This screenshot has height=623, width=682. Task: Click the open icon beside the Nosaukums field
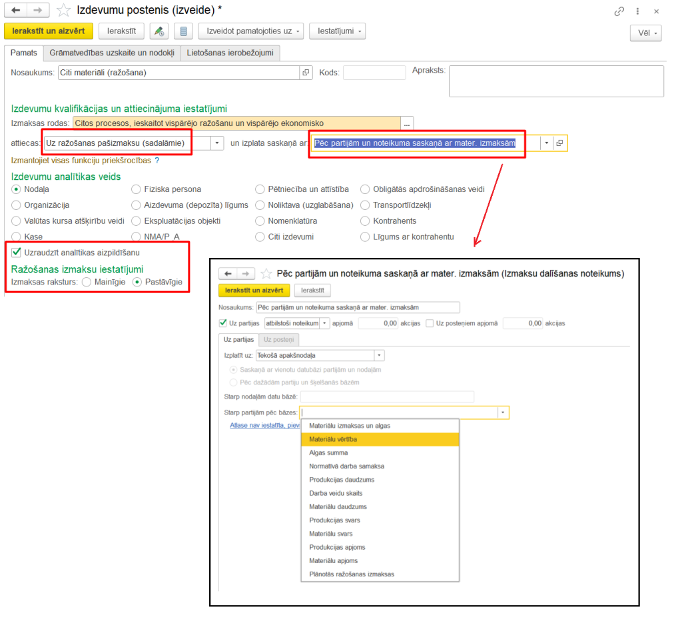tap(306, 73)
